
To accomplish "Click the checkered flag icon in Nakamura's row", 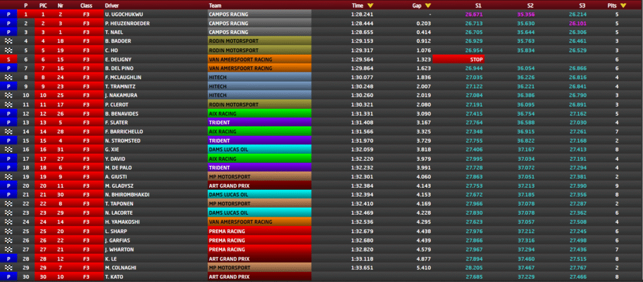I will pyautogui.click(x=8, y=95).
